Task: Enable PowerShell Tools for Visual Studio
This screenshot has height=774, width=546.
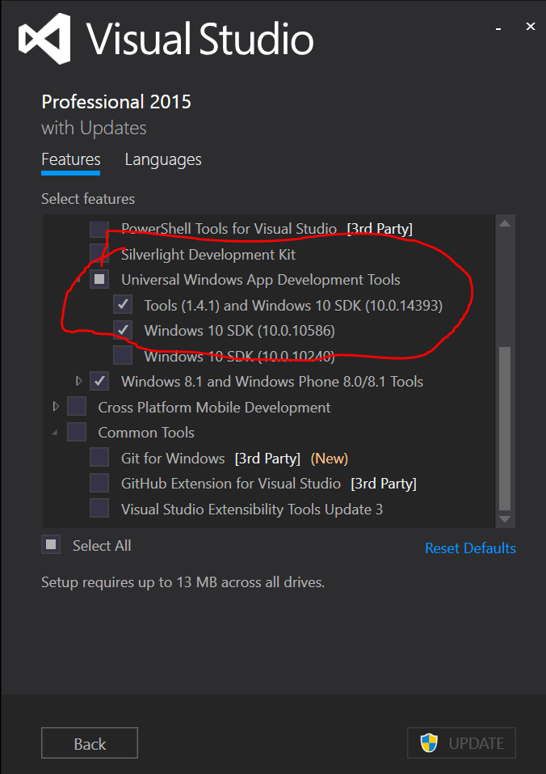Action: [99, 228]
